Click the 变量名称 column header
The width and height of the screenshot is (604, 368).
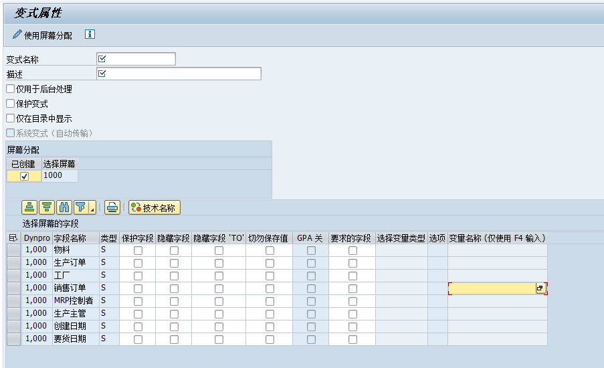pos(497,238)
